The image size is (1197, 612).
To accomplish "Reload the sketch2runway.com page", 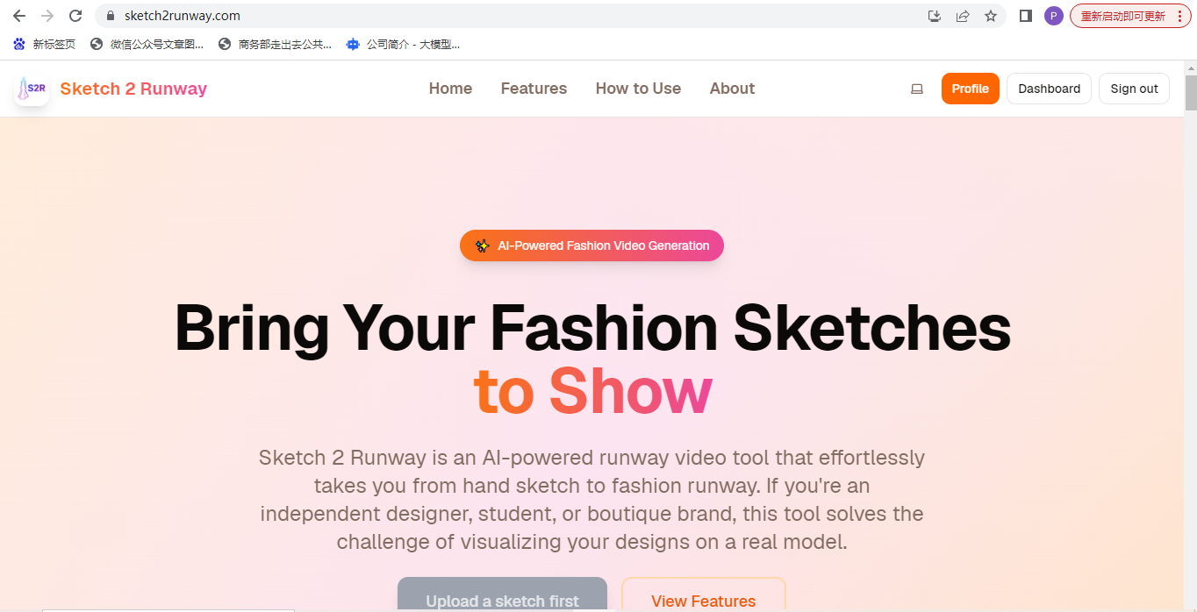I will click(x=75, y=15).
